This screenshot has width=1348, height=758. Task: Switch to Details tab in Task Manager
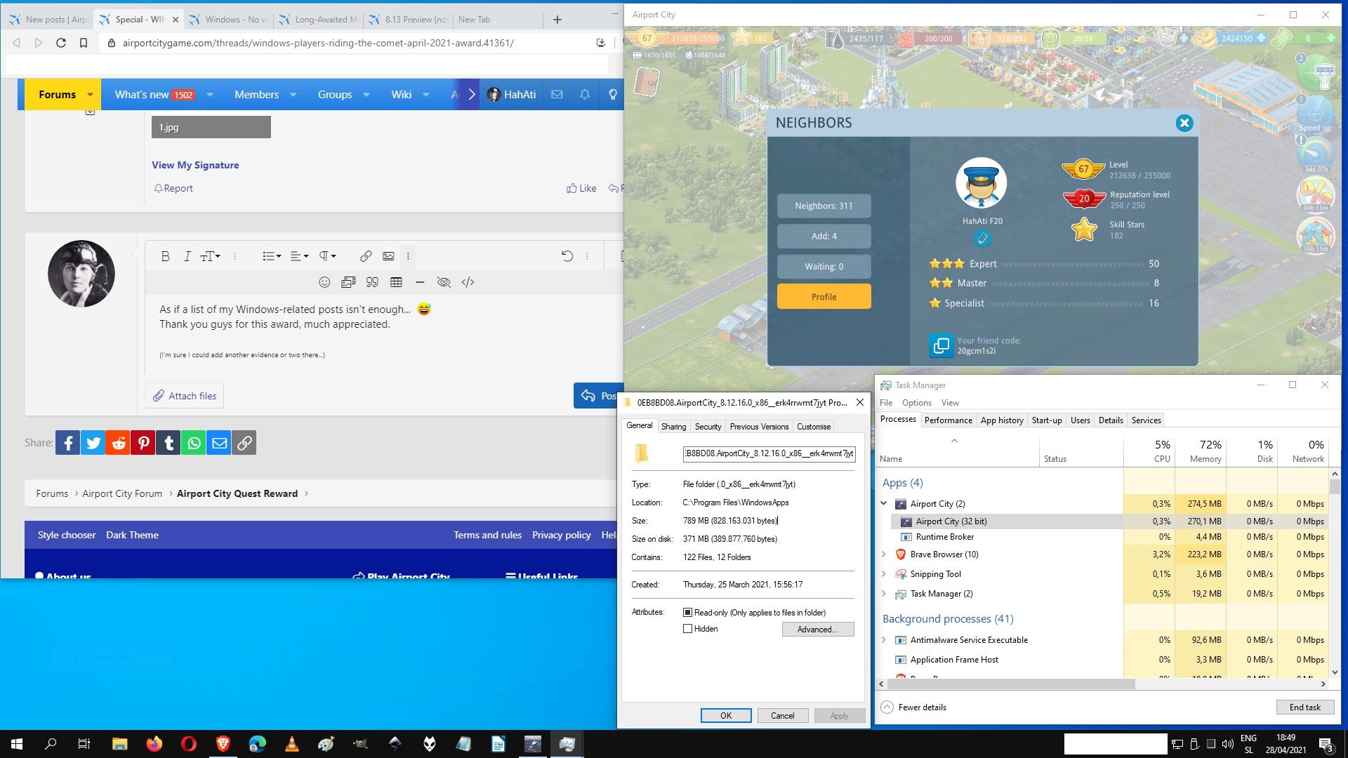pos(1111,420)
